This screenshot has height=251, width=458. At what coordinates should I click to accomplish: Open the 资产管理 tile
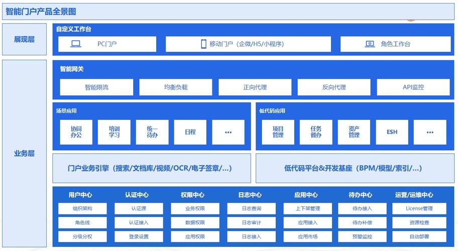point(354,132)
